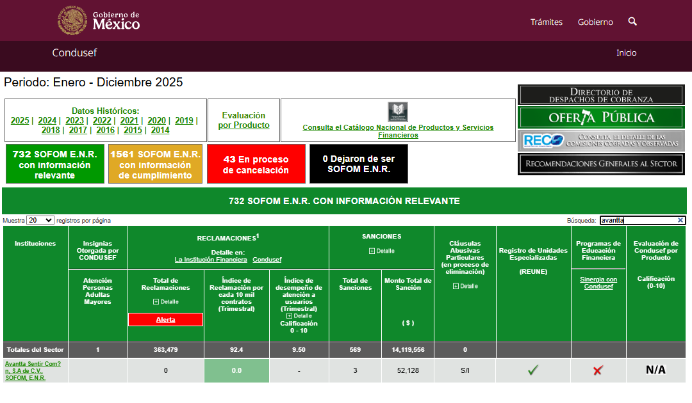Open Directorio de Despachos de Cobranza banner
Screen dimensions: 692x403
(x=601, y=95)
